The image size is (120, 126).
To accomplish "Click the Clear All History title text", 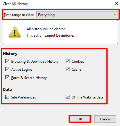I will (x=15, y=4).
